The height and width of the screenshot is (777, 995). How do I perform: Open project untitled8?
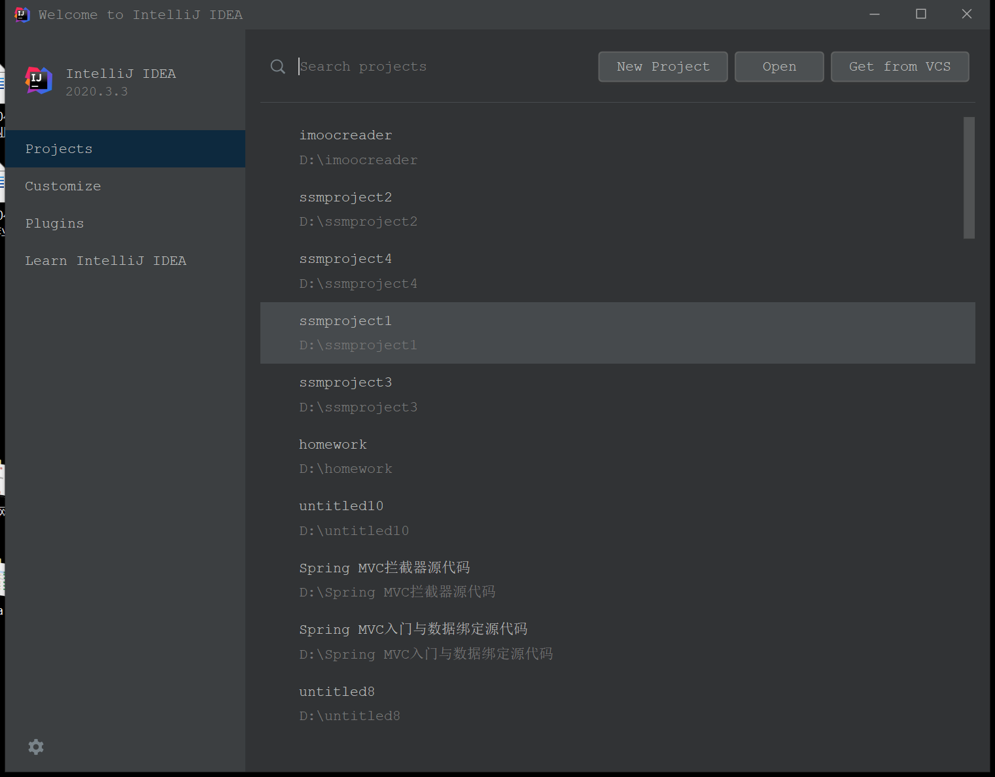click(x=618, y=704)
